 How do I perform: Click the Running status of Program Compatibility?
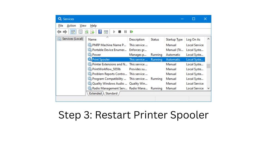pyautogui.click(x=156, y=79)
